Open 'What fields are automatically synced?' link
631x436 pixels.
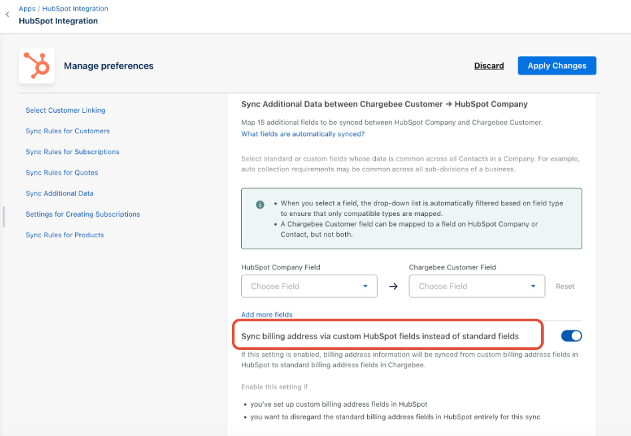pos(303,134)
